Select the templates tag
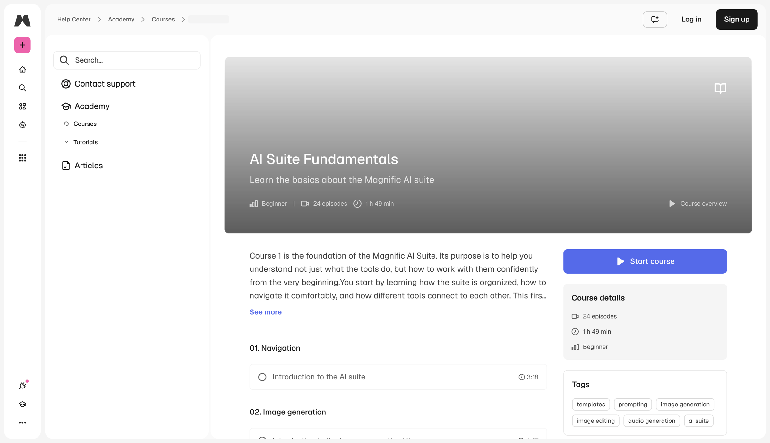This screenshot has height=443, width=770. pos(591,405)
